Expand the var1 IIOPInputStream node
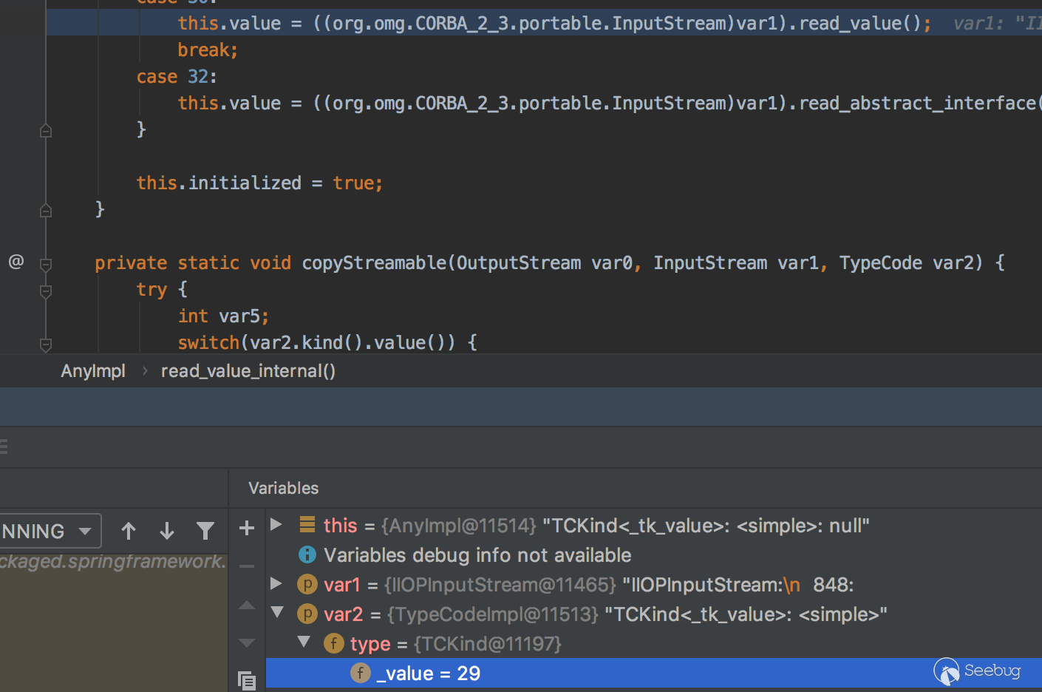Viewport: 1042px width, 692px height. click(276, 583)
